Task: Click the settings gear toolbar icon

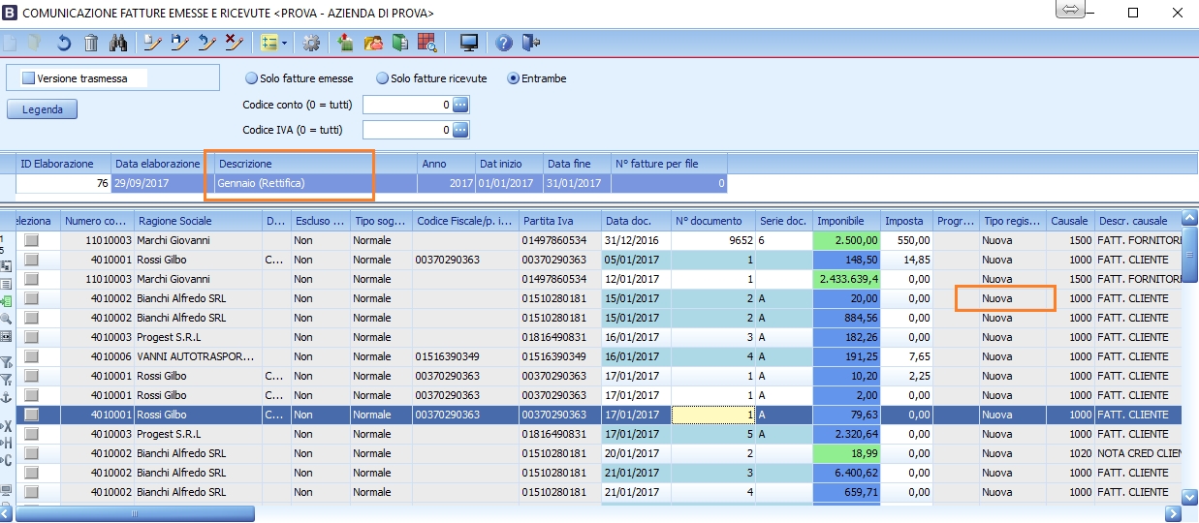Action: [x=311, y=43]
